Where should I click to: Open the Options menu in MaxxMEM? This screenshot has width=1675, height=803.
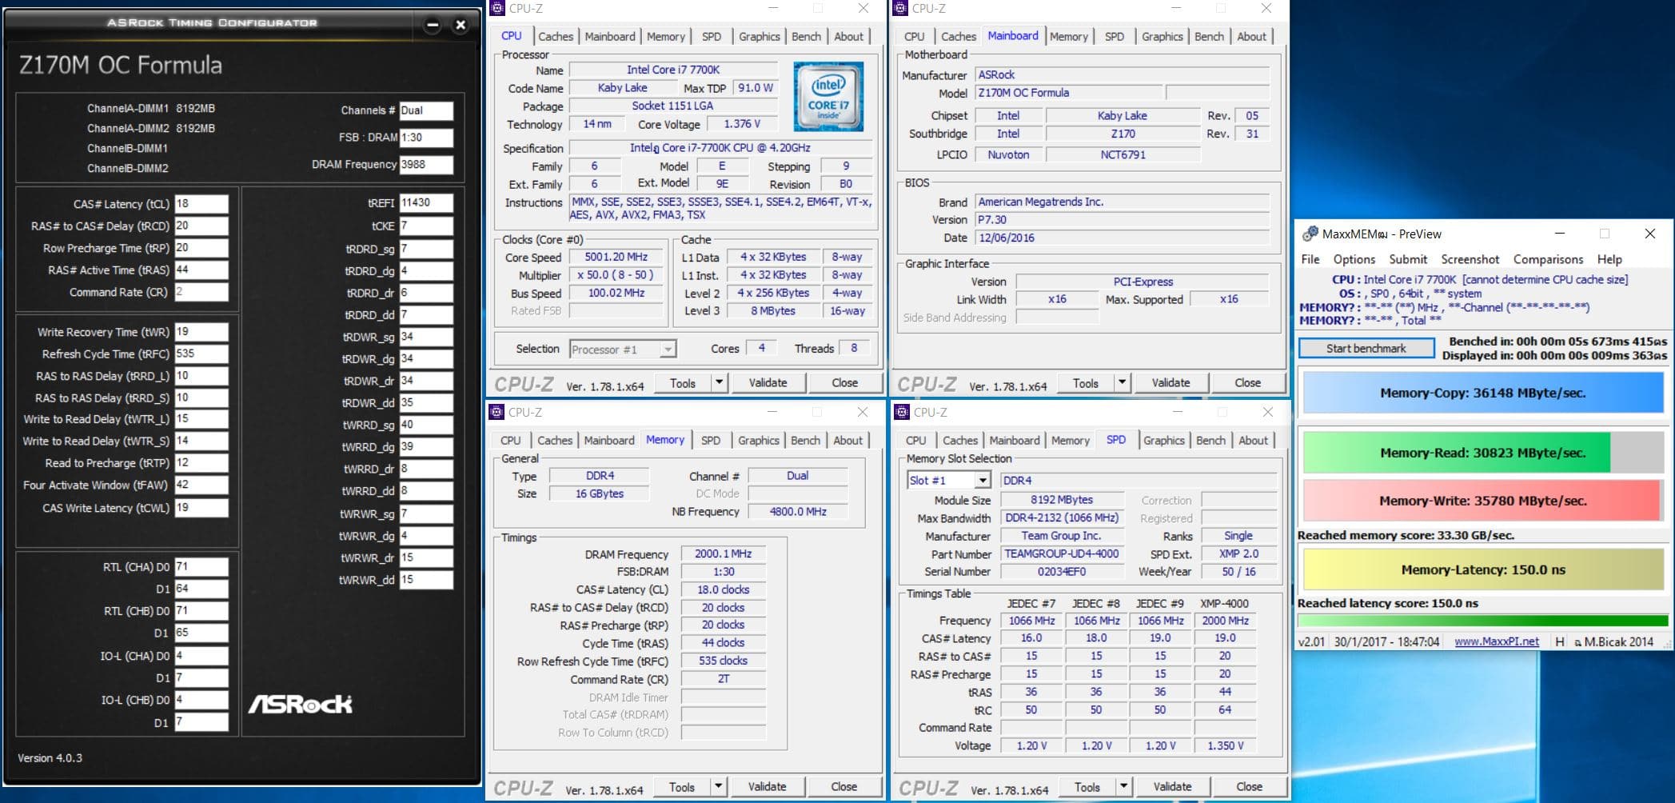pos(1354,259)
